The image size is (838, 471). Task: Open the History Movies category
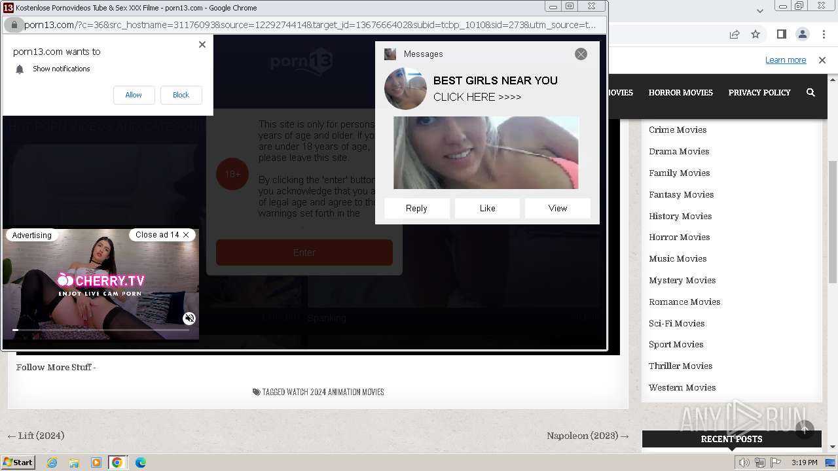pos(680,216)
